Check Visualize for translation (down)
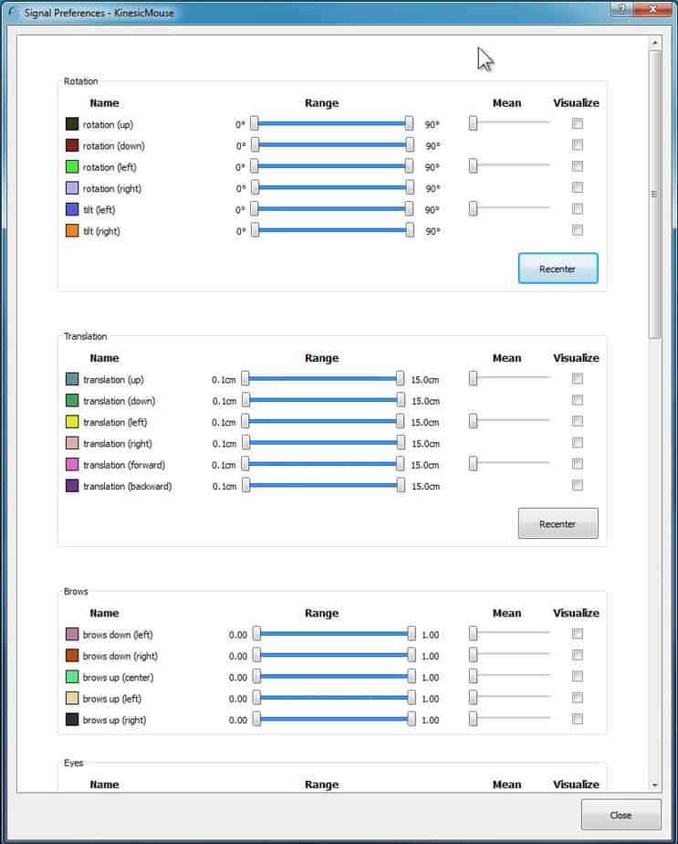 pos(577,400)
